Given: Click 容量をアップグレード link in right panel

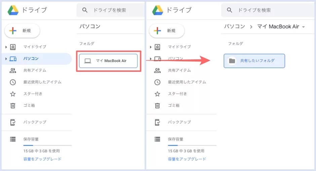Looking at the screenshot, I should tap(187, 159).
